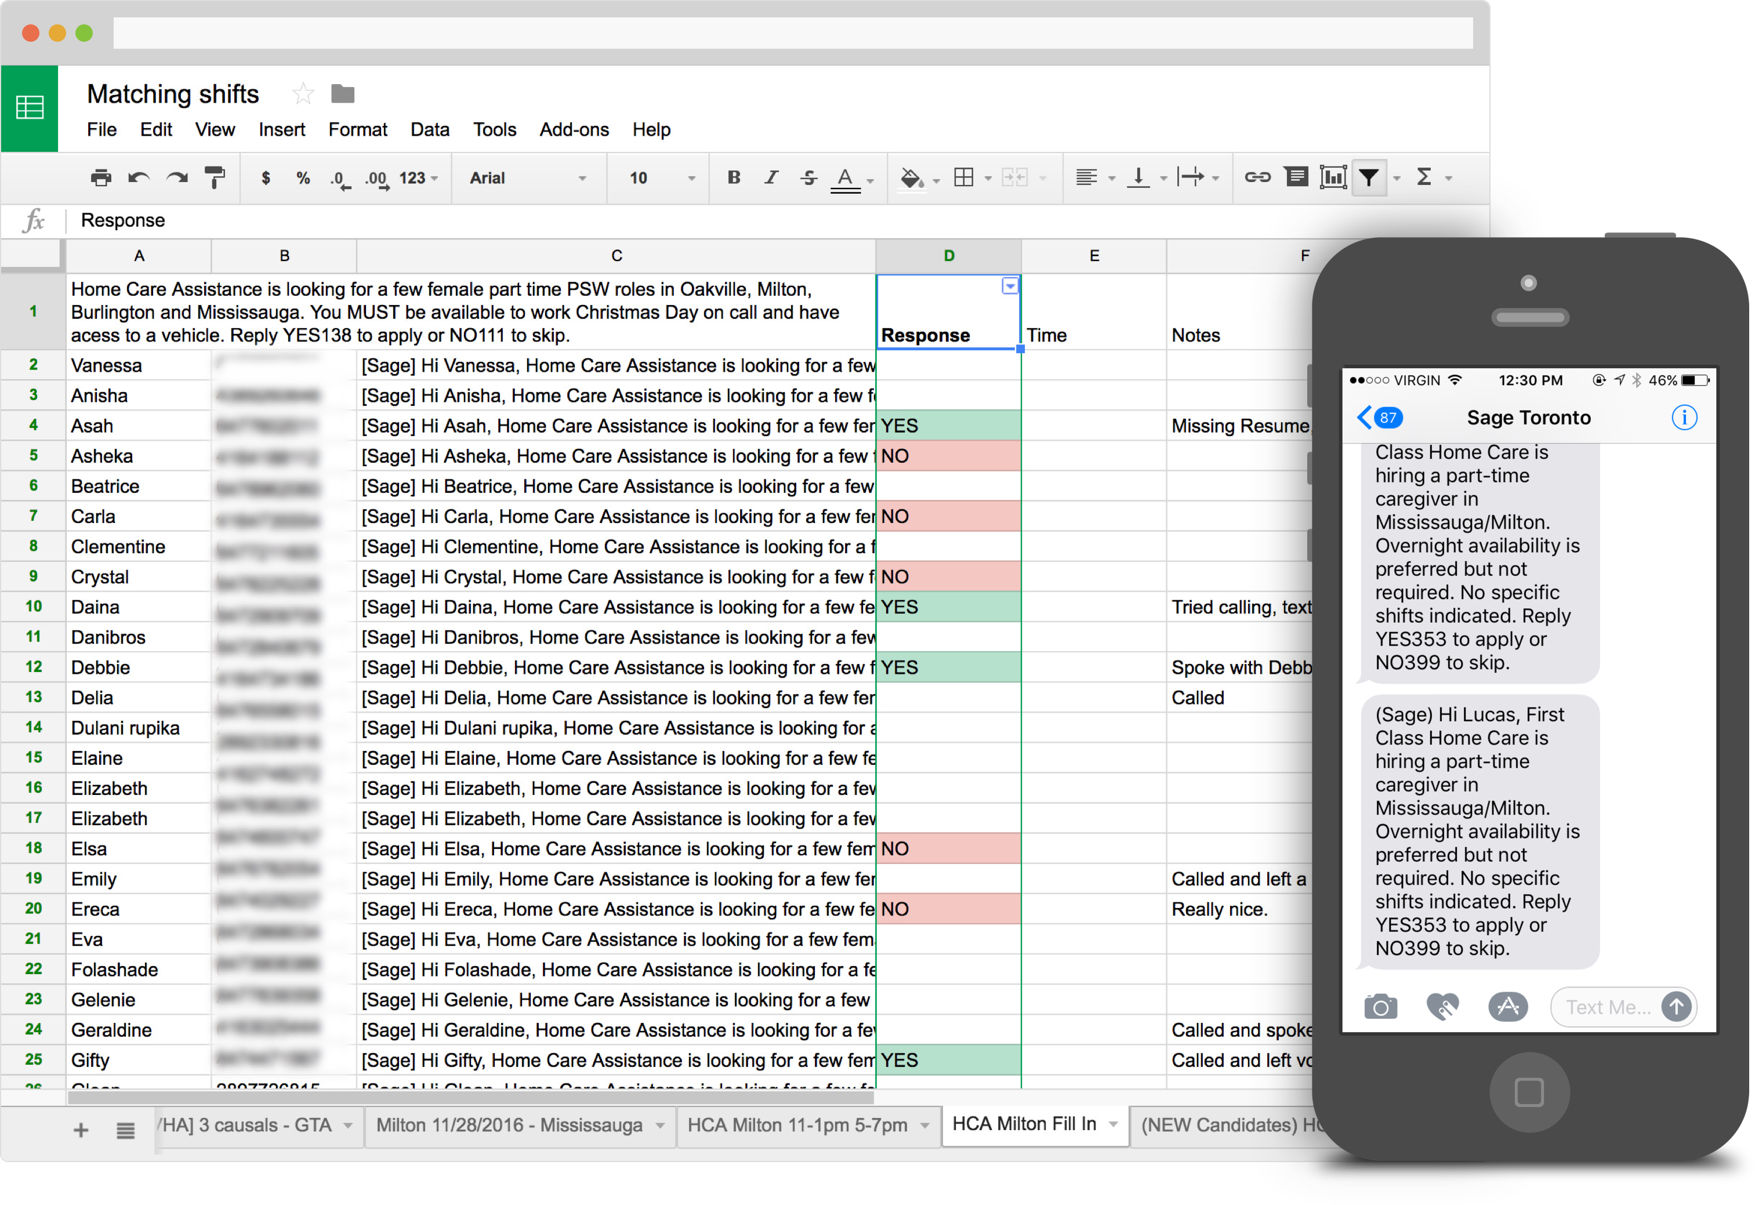The width and height of the screenshot is (1755, 1205).
Task: Open the Add-ons menu
Action: click(574, 130)
